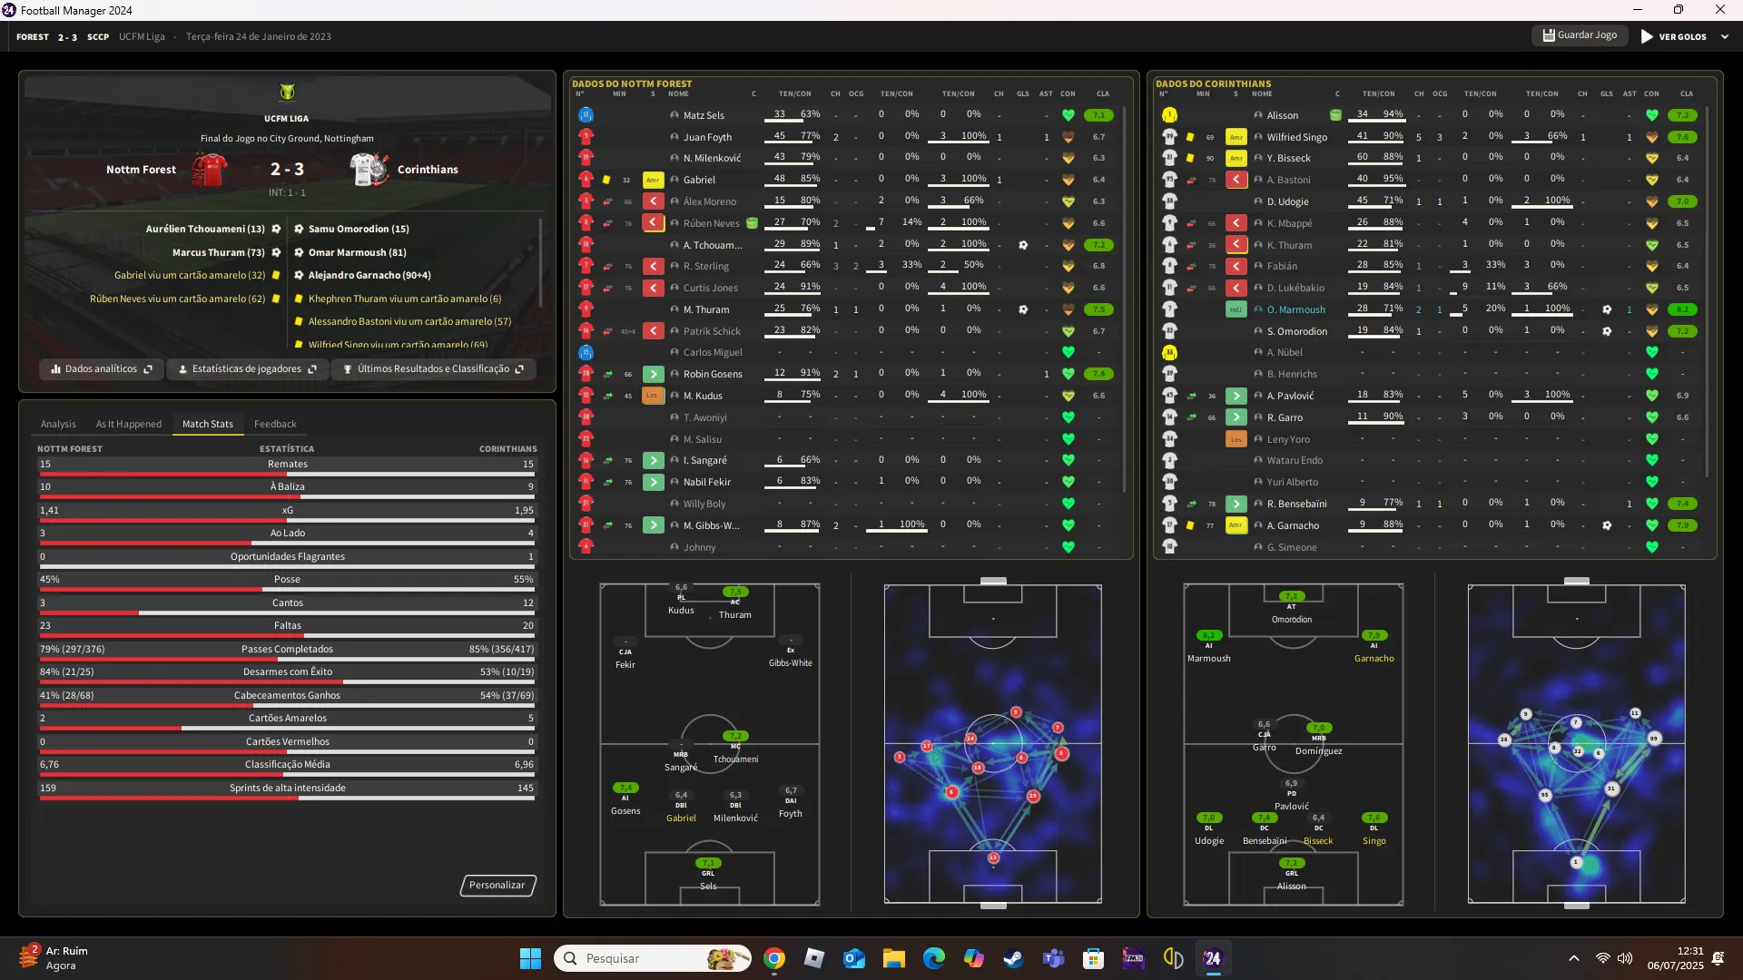The width and height of the screenshot is (1743, 980).
Task: Click Thuram on Forest formation pitch
Action: (x=735, y=603)
